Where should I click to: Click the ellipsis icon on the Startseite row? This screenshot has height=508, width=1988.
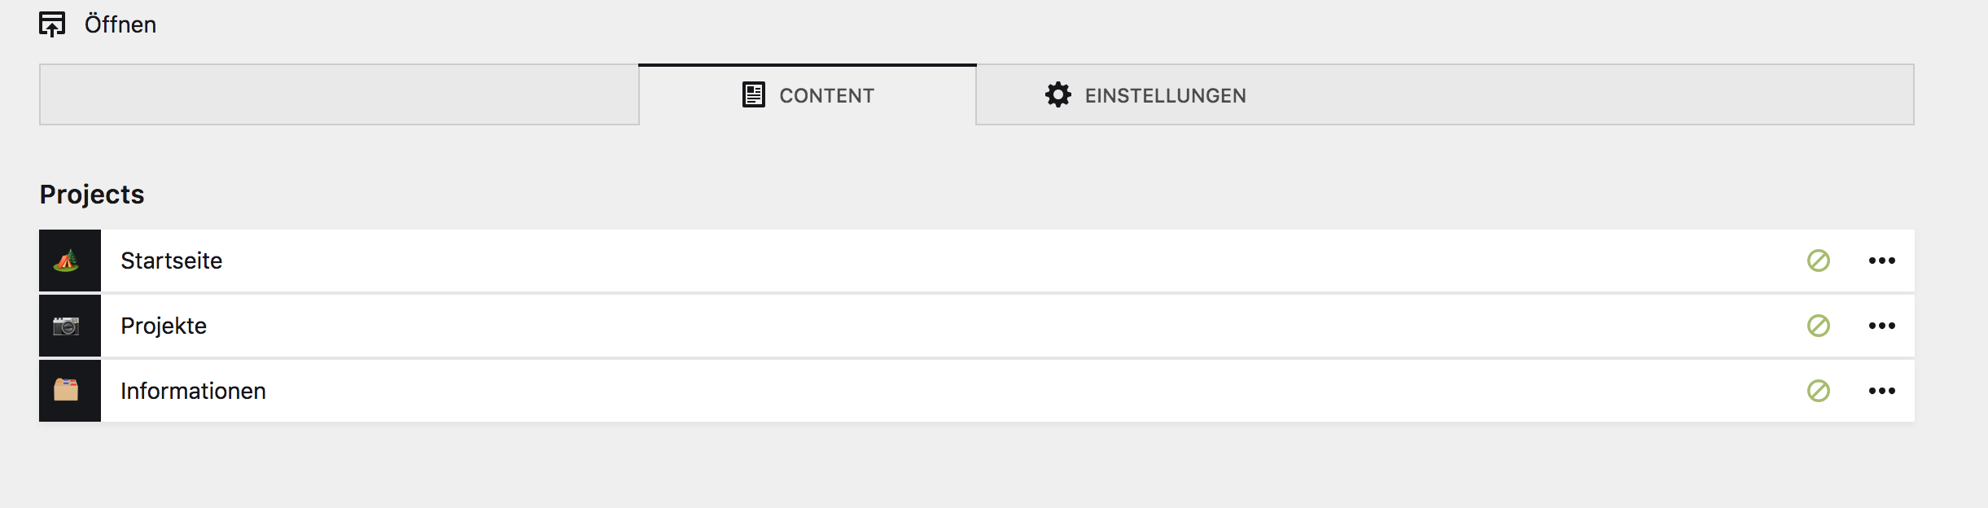pos(1881,261)
